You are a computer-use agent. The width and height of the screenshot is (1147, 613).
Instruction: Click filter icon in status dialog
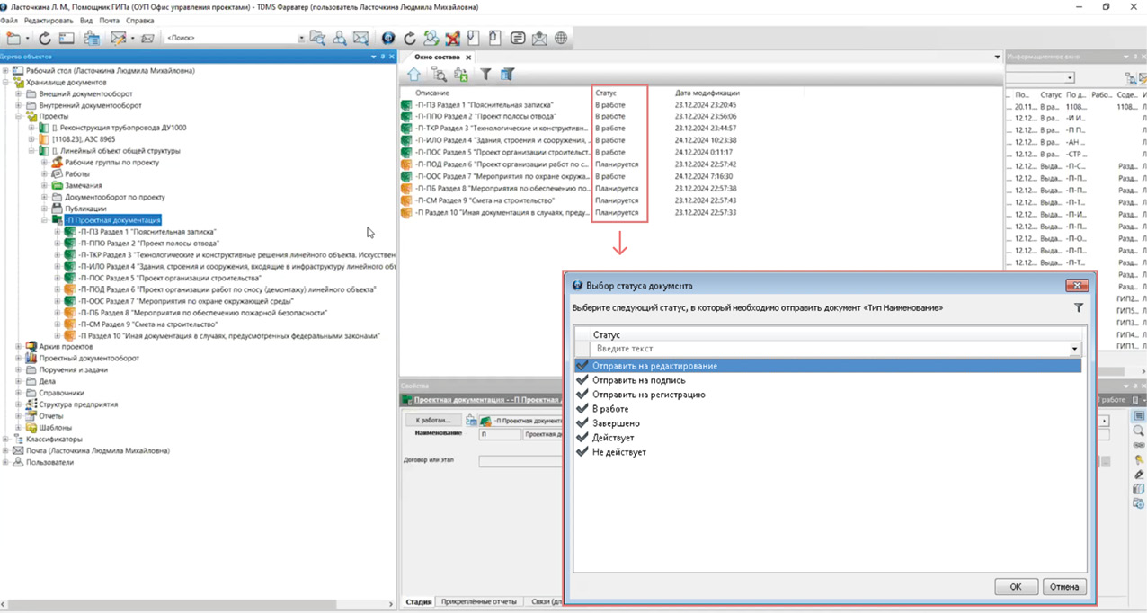click(x=1078, y=308)
